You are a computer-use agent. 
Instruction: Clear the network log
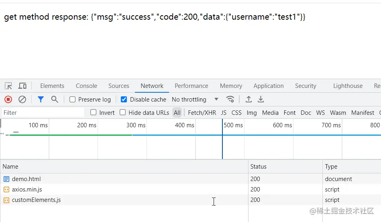tap(22, 99)
